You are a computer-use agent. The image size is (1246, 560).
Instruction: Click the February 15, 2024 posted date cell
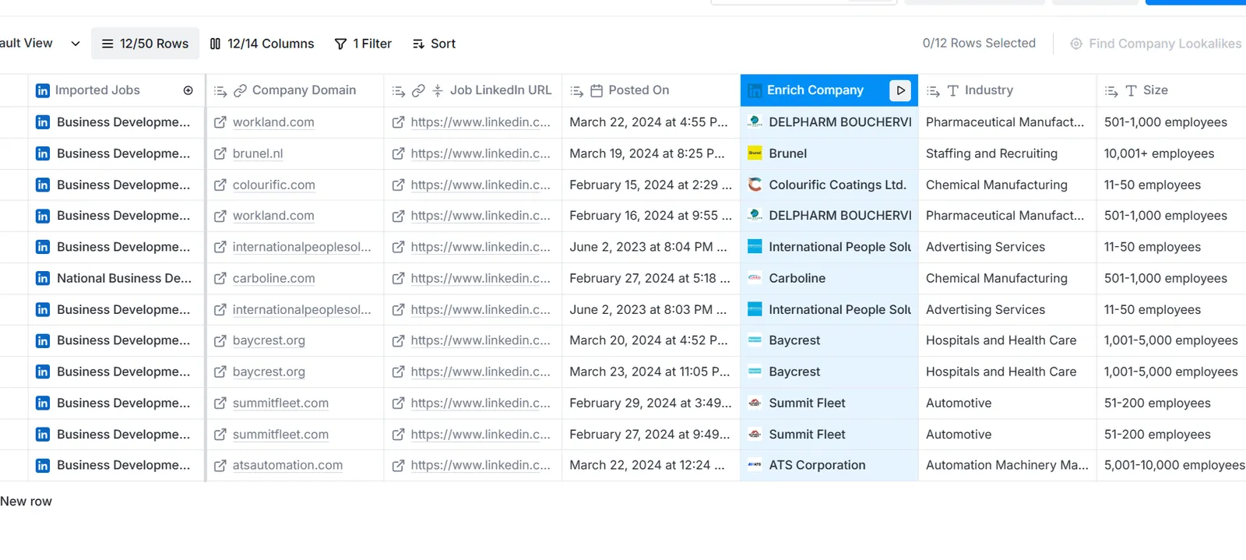[651, 185]
